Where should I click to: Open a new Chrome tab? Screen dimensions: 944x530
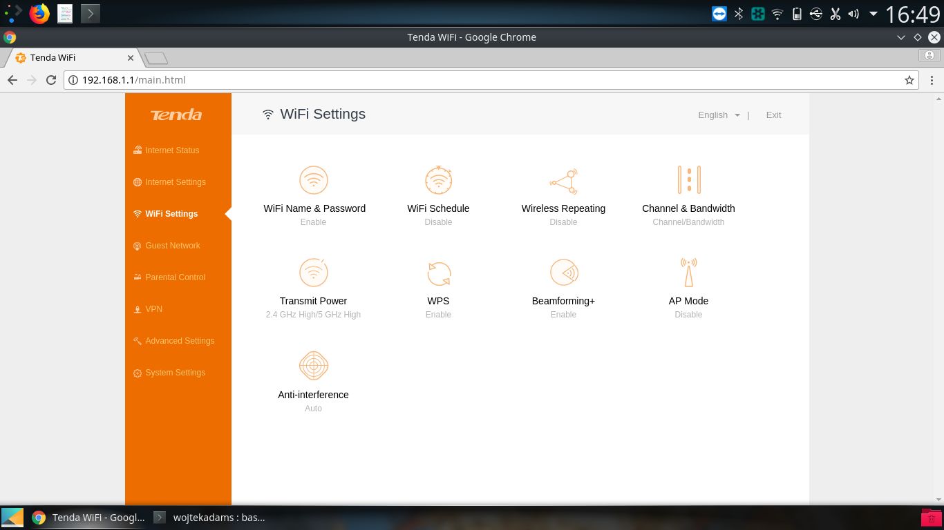[x=156, y=59]
